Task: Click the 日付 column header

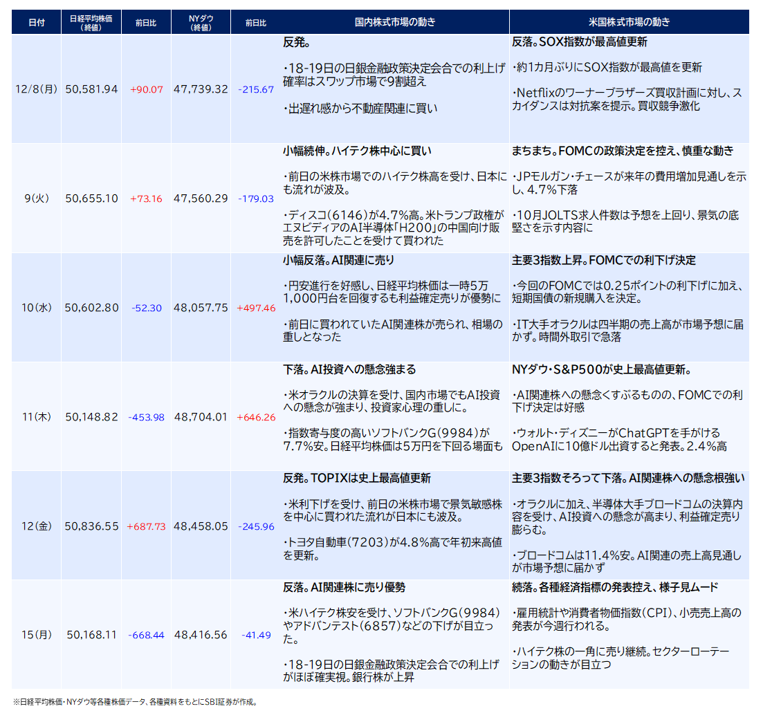Action: point(37,22)
